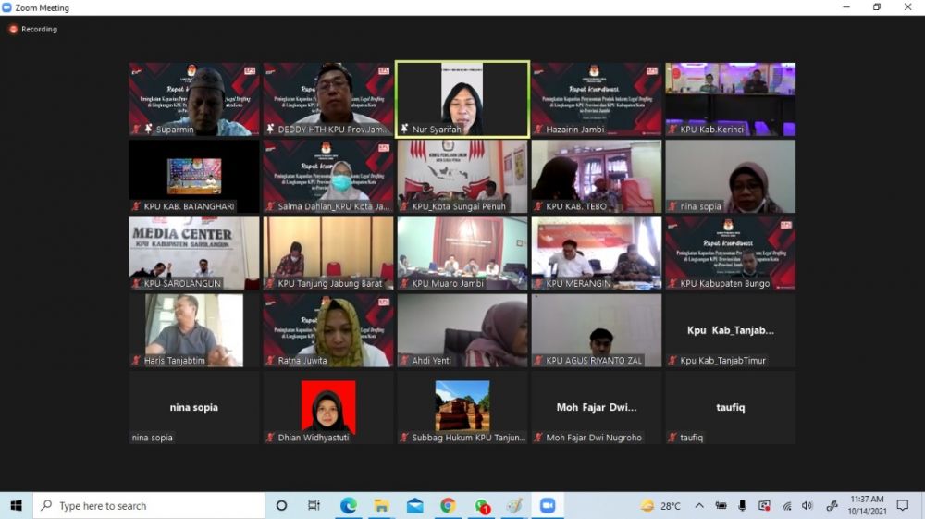This screenshot has width=925, height=519.
Task: Click the Windows search input box
Action: 148,505
